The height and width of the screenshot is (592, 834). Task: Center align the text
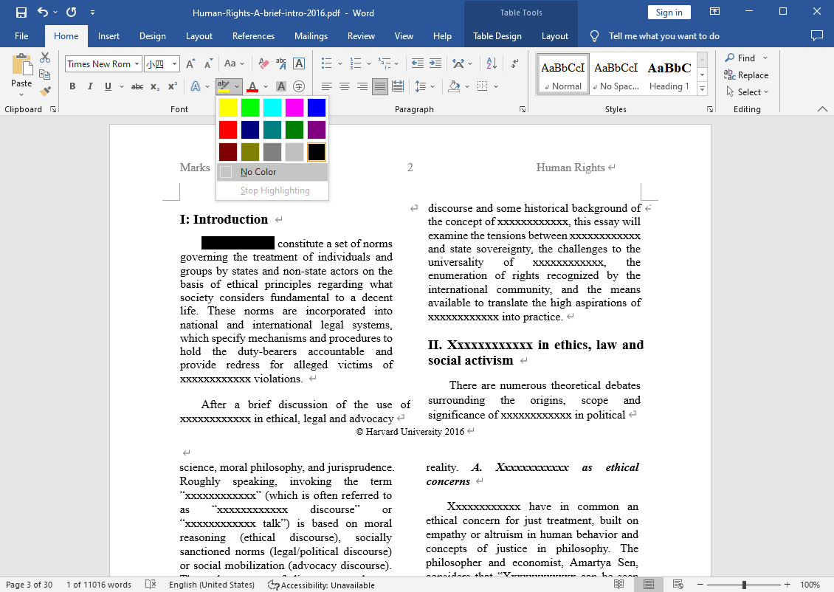345,86
